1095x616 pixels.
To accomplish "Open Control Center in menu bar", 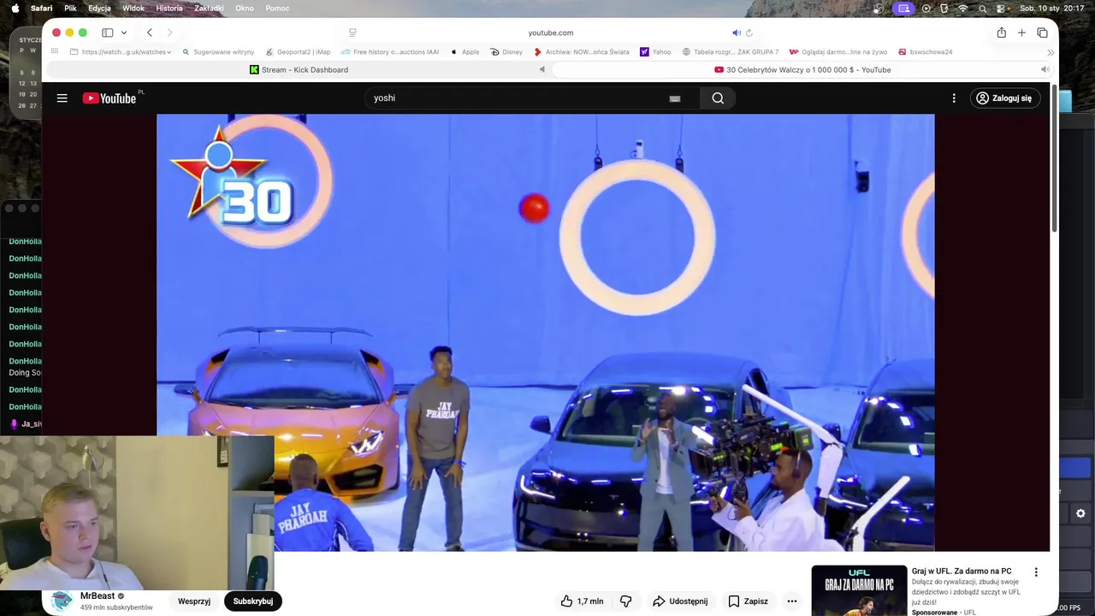I will pos(1000,8).
